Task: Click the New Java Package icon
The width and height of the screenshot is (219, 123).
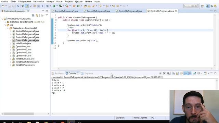Action: tap(74, 6)
